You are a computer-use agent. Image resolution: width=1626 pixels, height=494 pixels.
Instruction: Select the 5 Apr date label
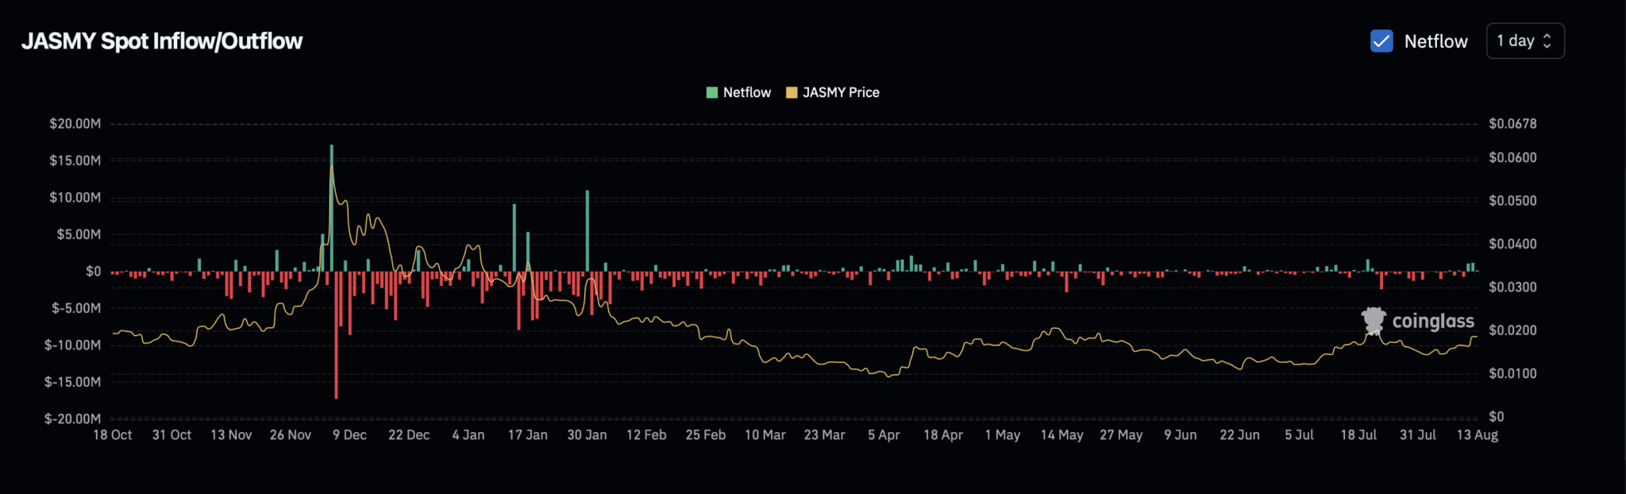pyautogui.click(x=884, y=435)
